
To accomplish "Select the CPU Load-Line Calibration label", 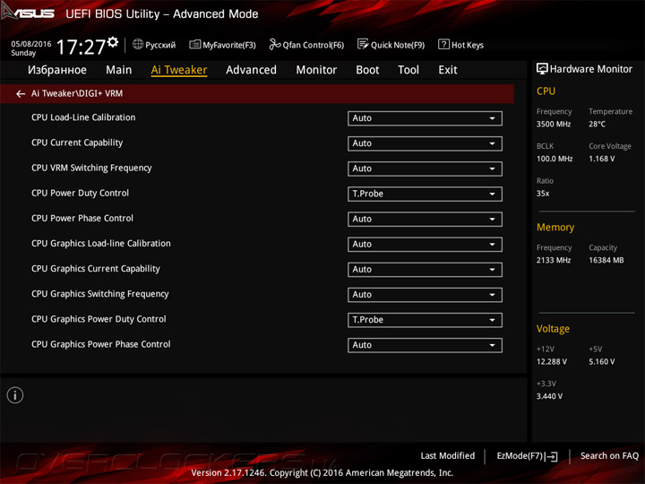I will (x=83, y=117).
